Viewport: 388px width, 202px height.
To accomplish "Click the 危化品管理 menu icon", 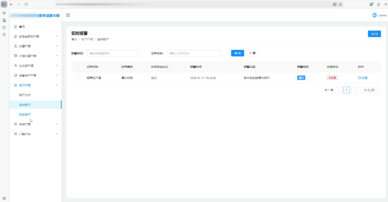I will 16,66.
